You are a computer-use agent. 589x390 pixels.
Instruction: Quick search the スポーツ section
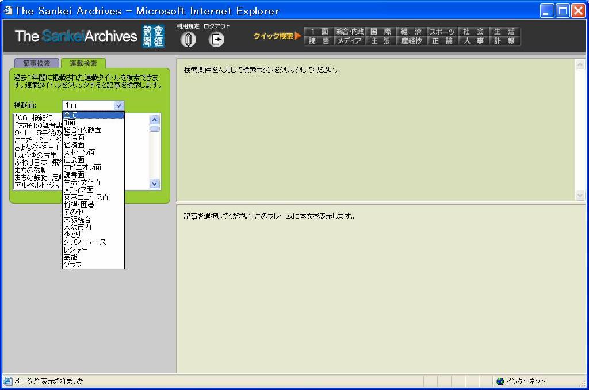pos(442,32)
